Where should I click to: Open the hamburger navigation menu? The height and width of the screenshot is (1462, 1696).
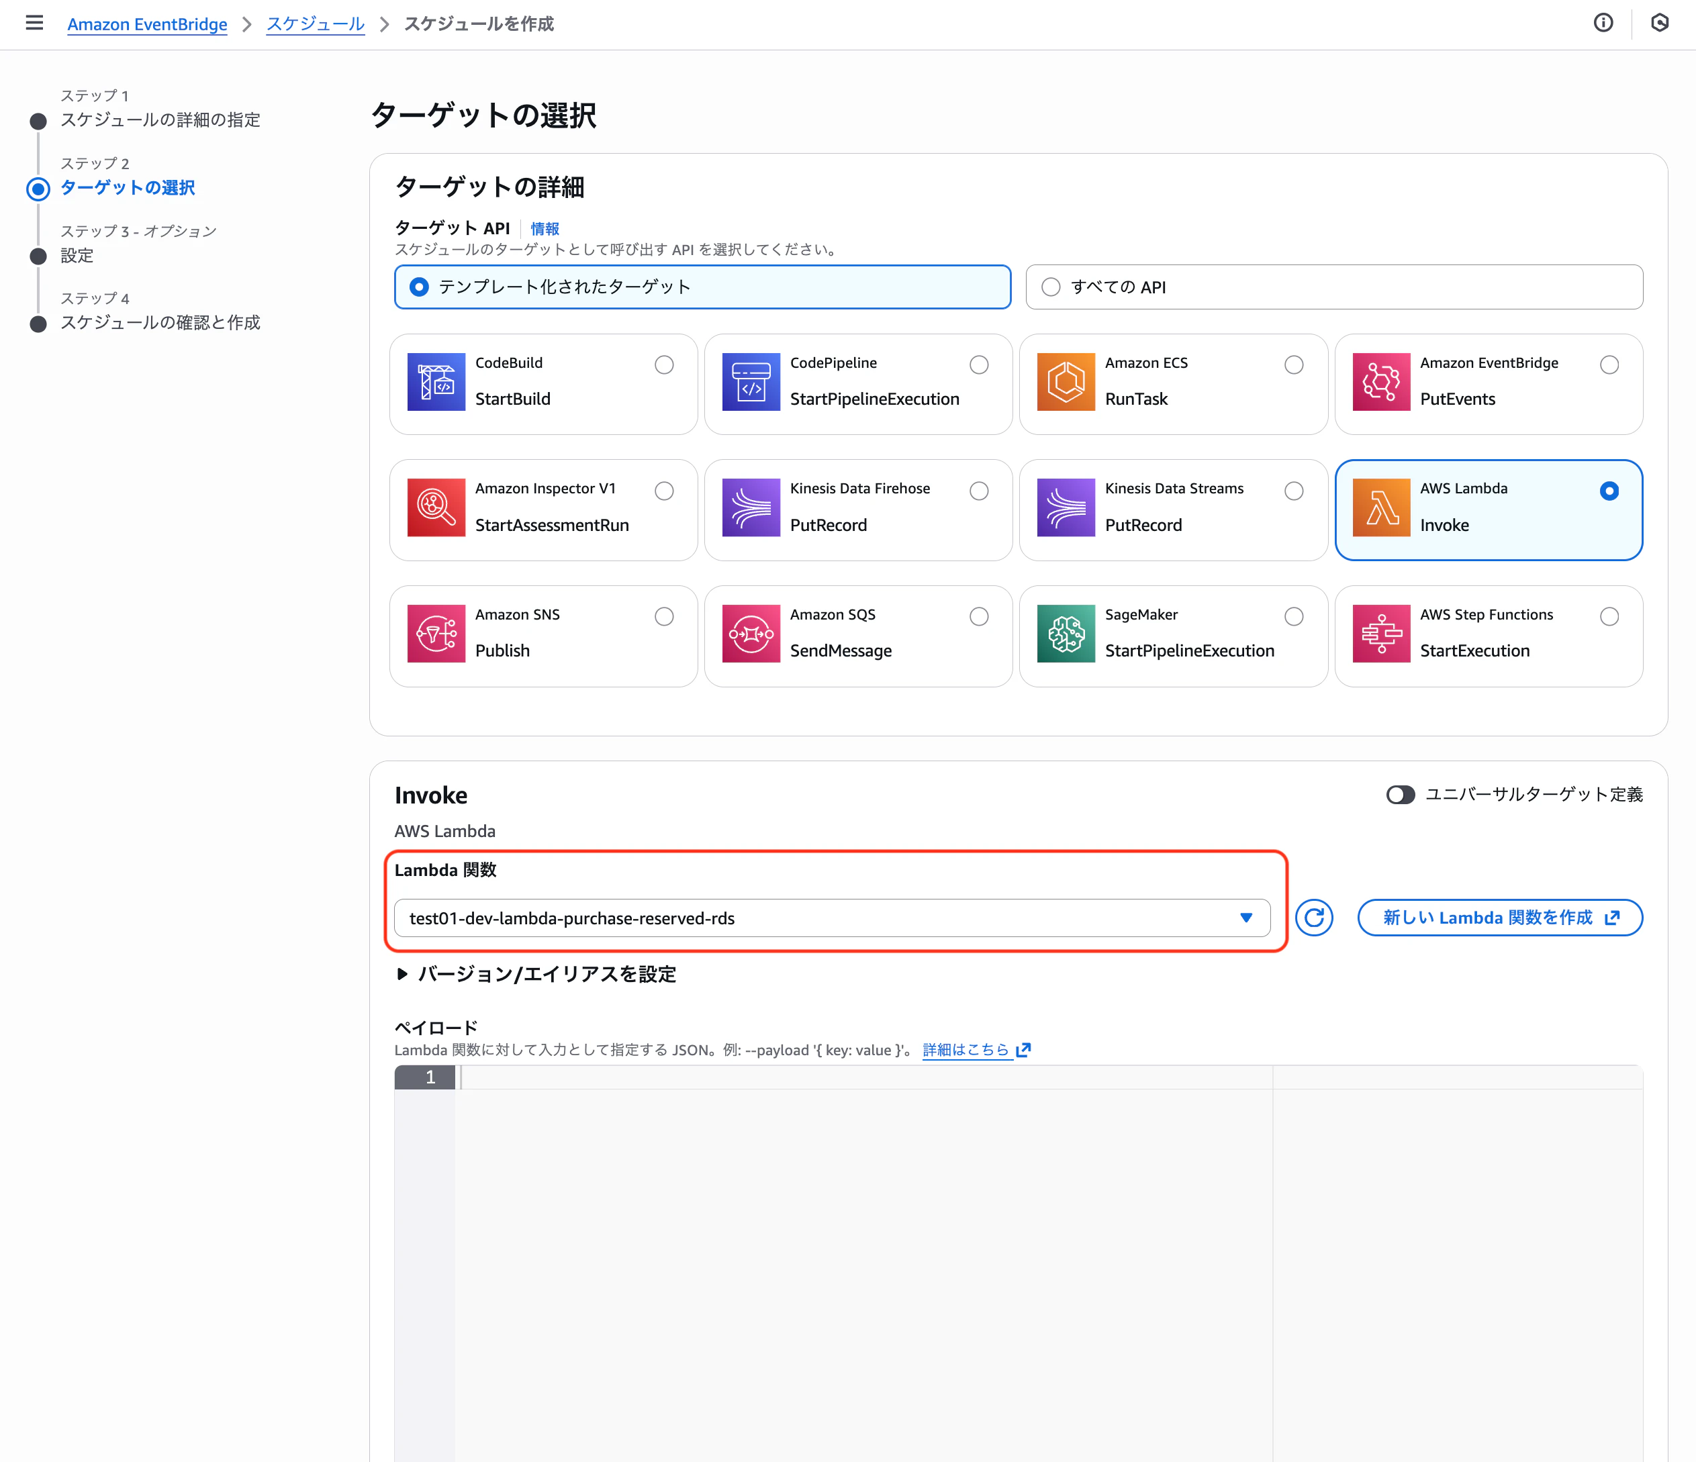click(34, 23)
